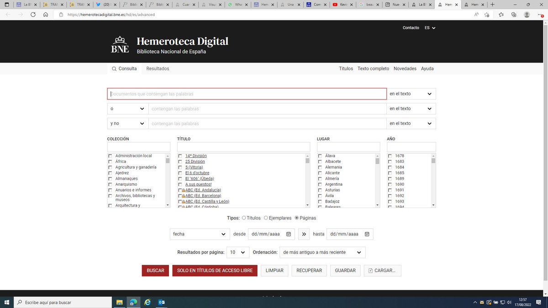Open the calendar picker for the 'desde' date

point(288,234)
